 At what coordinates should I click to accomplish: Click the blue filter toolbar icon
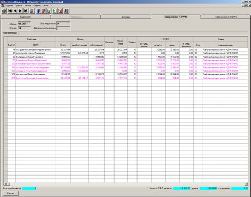[x=39, y=11]
